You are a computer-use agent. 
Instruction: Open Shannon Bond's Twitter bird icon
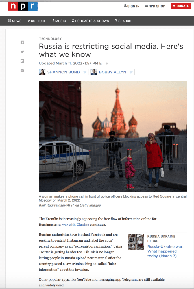[x=85, y=72]
